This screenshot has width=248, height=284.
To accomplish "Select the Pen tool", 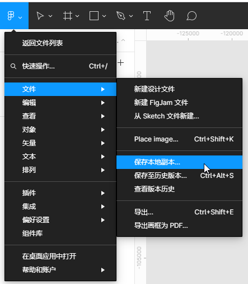I will [x=120, y=16].
